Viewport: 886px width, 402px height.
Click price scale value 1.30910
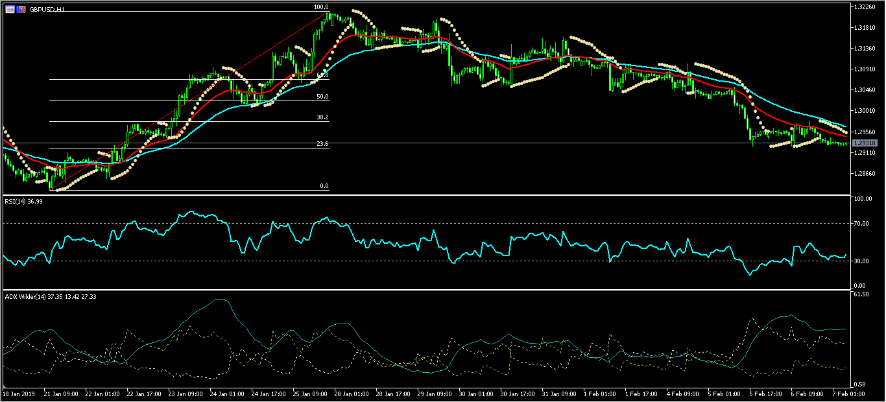point(866,69)
